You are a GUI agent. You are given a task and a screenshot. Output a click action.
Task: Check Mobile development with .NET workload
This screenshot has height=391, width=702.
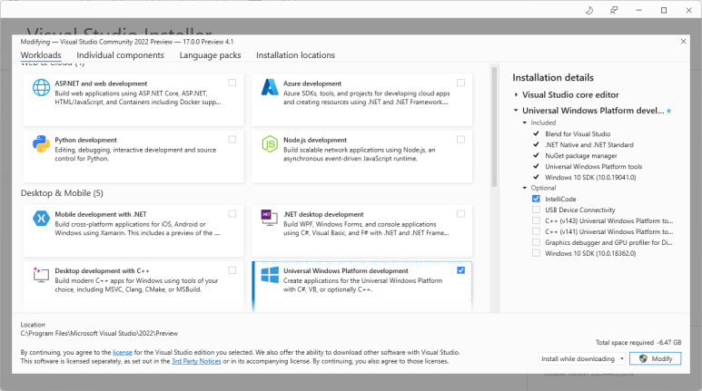click(x=232, y=214)
